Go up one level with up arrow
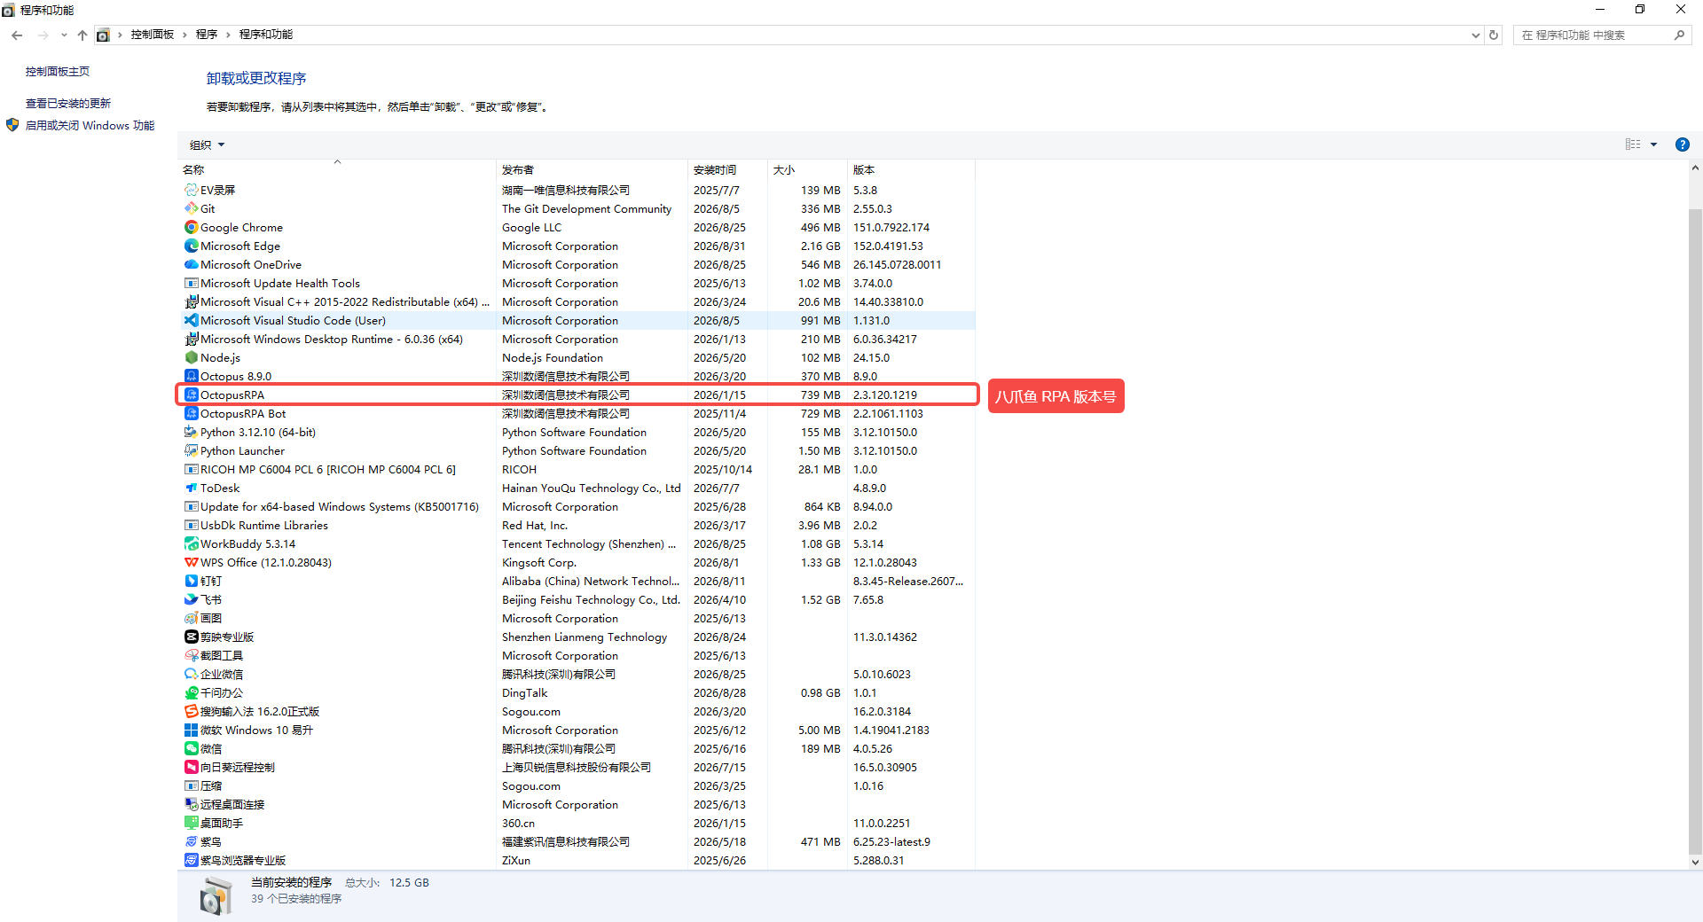This screenshot has height=922, width=1703. point(82,35)
